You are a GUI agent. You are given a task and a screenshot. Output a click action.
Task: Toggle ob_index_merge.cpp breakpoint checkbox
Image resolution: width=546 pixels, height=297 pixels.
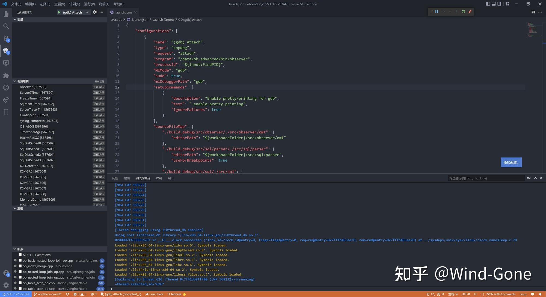[20, 266]
